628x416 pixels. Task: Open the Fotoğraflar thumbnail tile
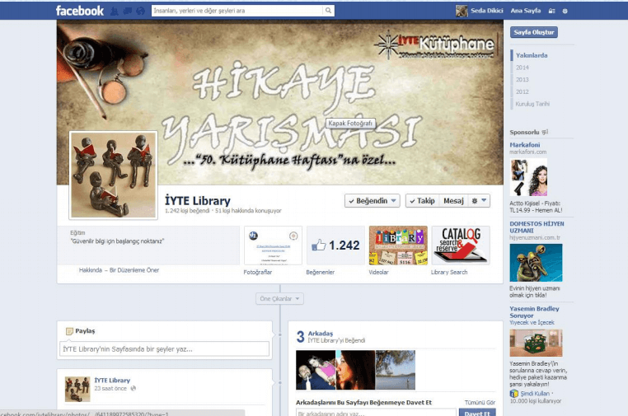[x=273, y=245]
